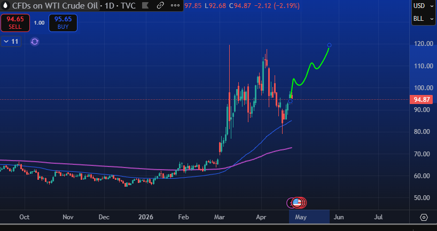Click the blue BUY 95.65 button
Image resolution: width=437 pixels, height=231 pixels.
click(63, 23)
